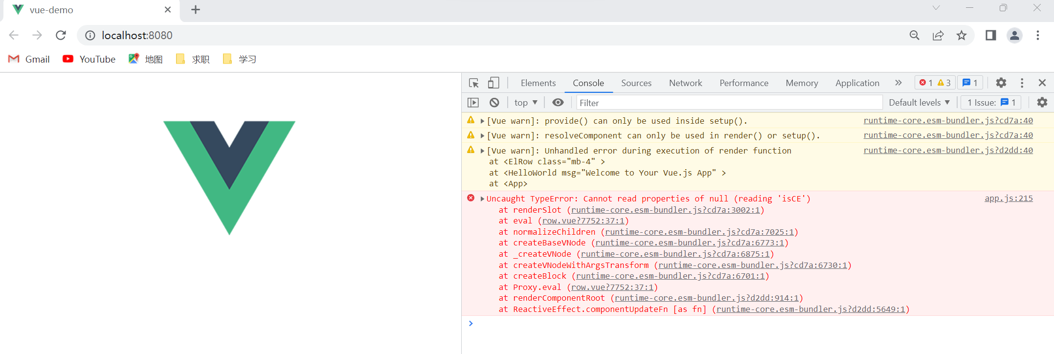Reload the page

pos(61,35)
